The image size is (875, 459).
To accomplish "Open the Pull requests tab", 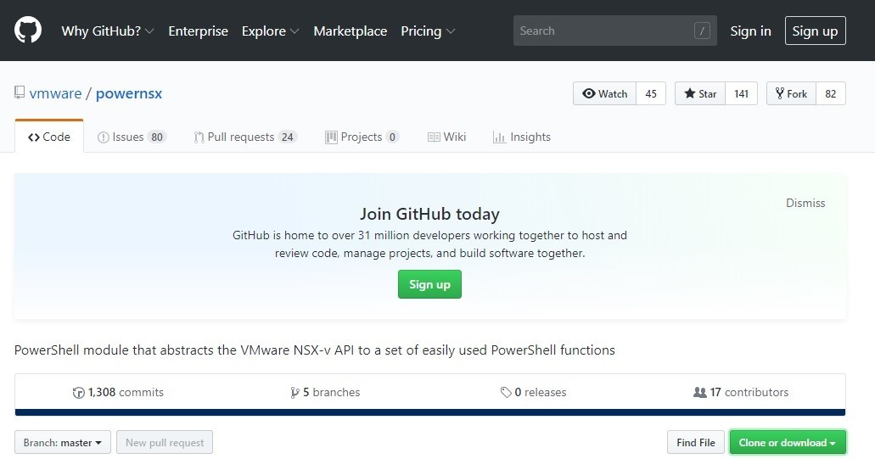I will 245,137.
